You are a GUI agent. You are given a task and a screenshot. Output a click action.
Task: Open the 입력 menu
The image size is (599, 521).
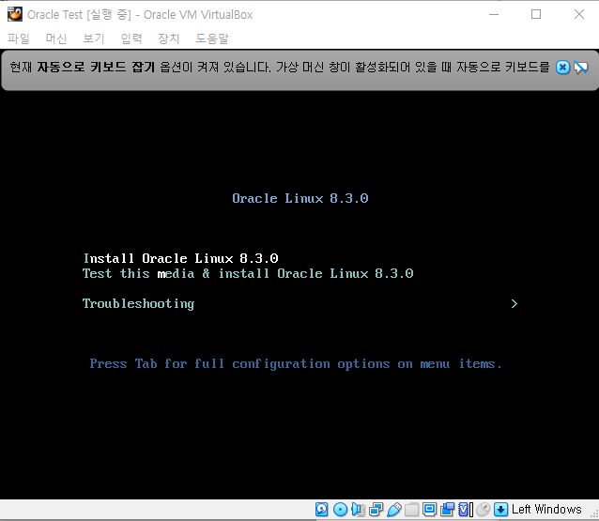coord(131,38)
